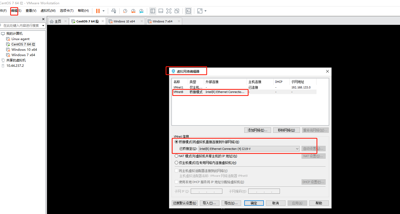400x214 pixels.
Task: Select the 仅主机模式 radio button
Action: (x=176, y=163)
